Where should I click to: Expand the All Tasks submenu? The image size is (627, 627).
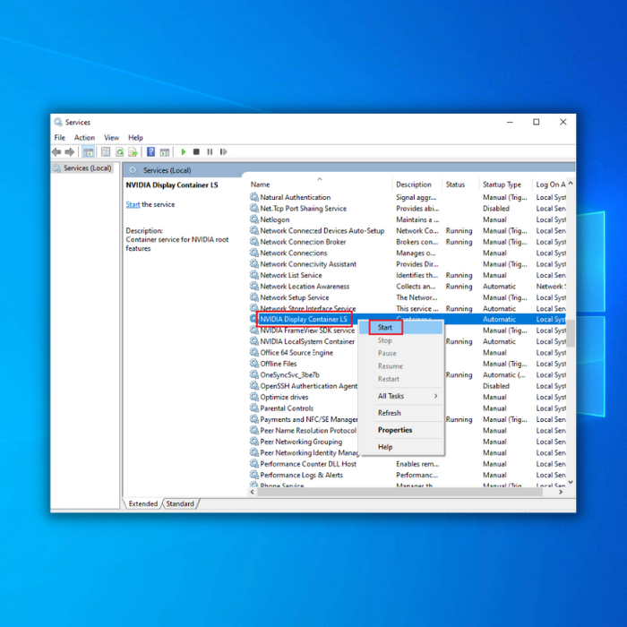[400, 396]
